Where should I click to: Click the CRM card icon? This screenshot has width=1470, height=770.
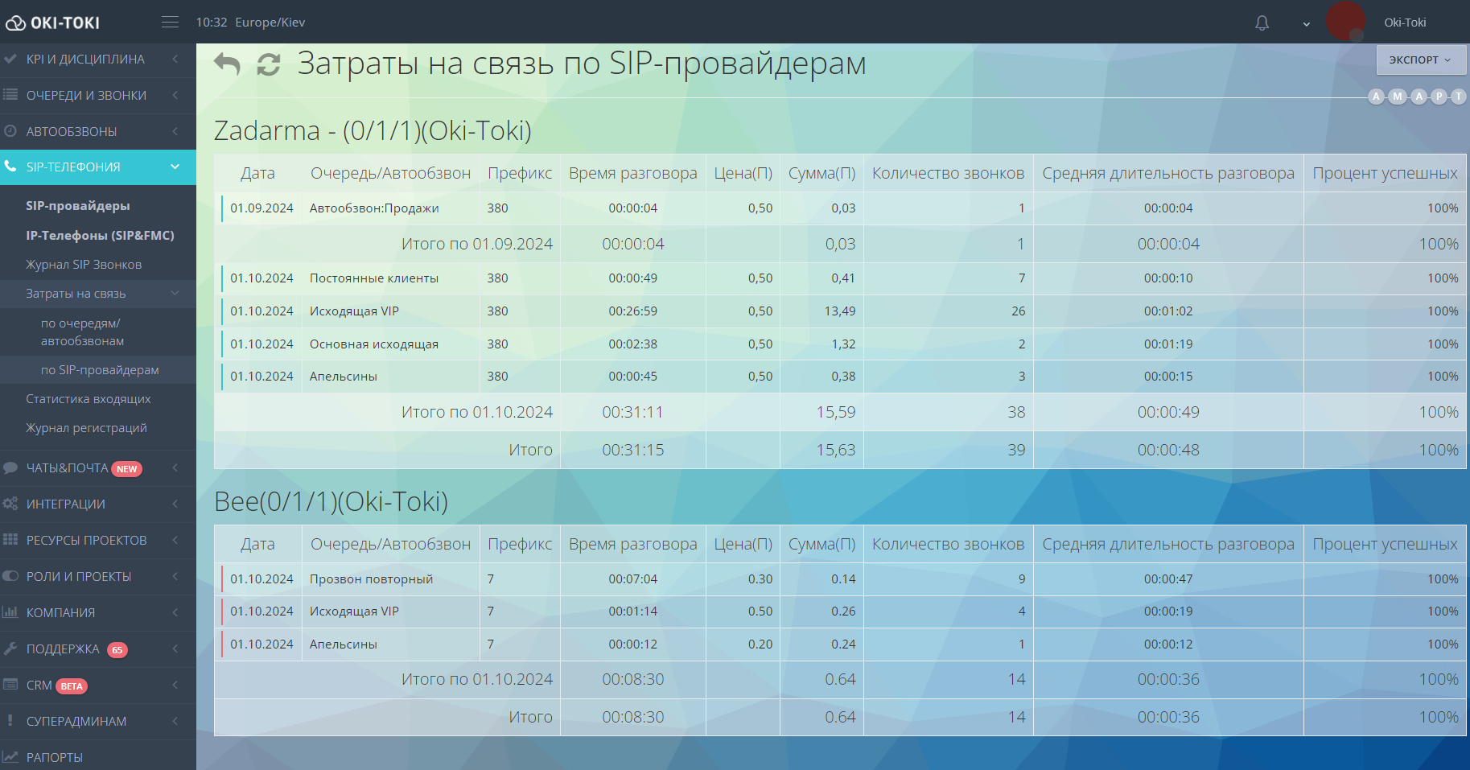click(x=10, y=685)
